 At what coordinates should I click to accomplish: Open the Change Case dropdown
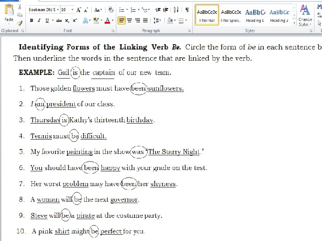(x=98, y=10)
